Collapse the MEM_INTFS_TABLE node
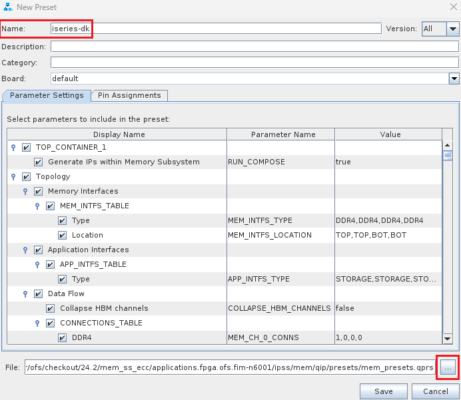The height and width of the screenshot is (400, 461). point(38,206)
